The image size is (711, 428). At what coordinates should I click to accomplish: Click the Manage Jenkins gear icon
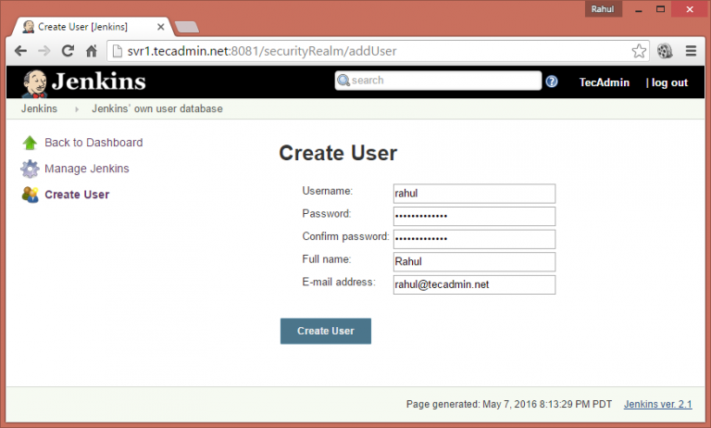pos(31,169)
